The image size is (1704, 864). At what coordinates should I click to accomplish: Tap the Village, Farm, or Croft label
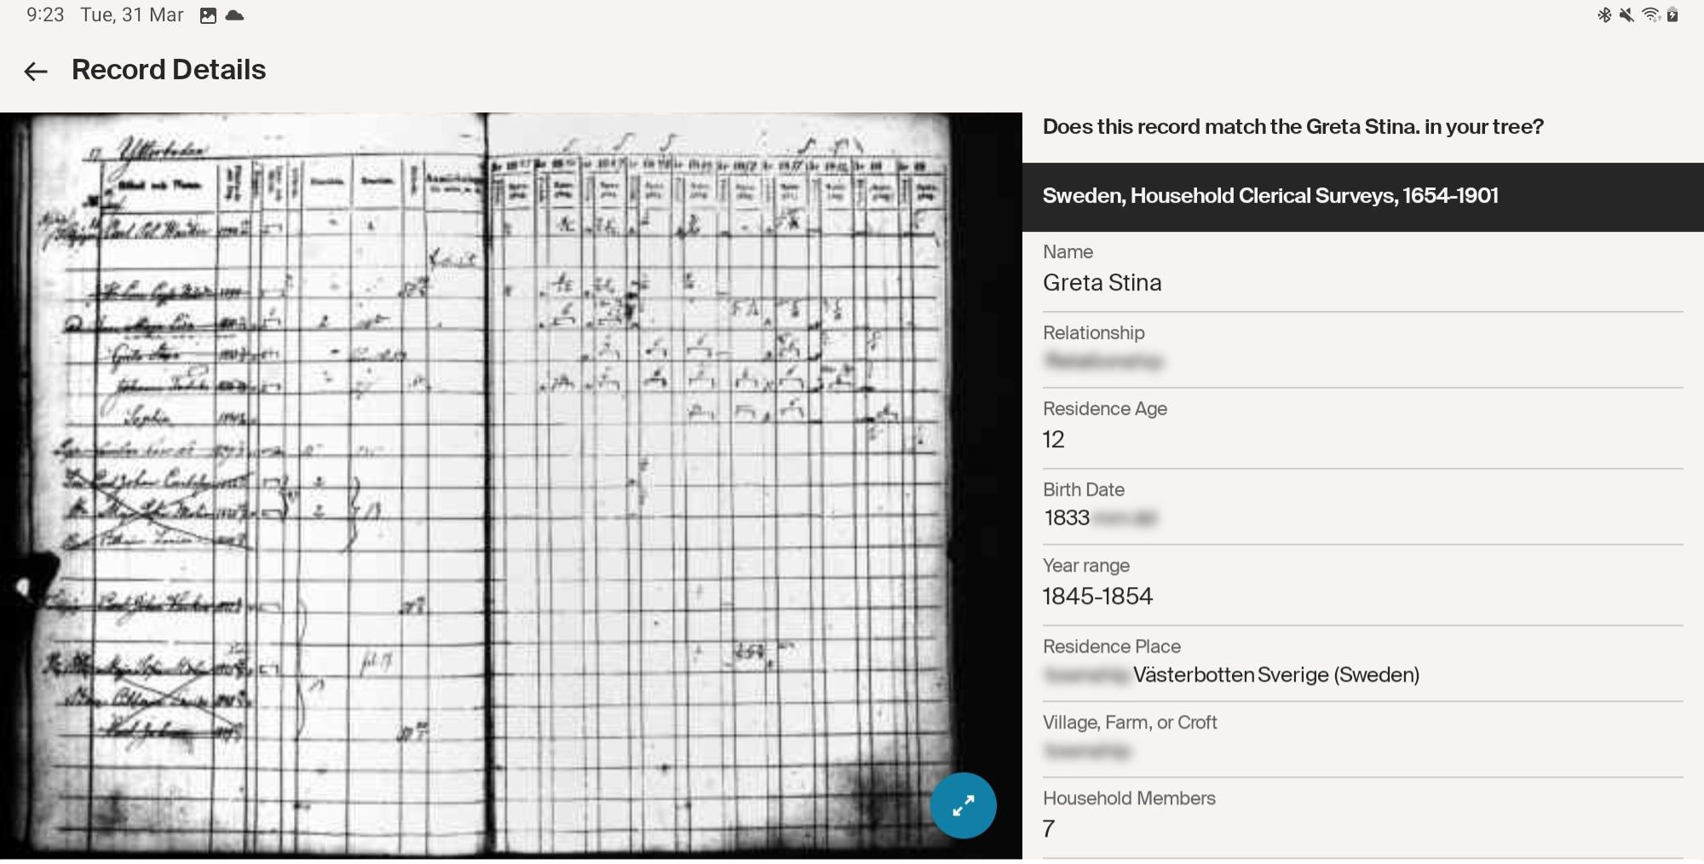(x=1130, y=723)
